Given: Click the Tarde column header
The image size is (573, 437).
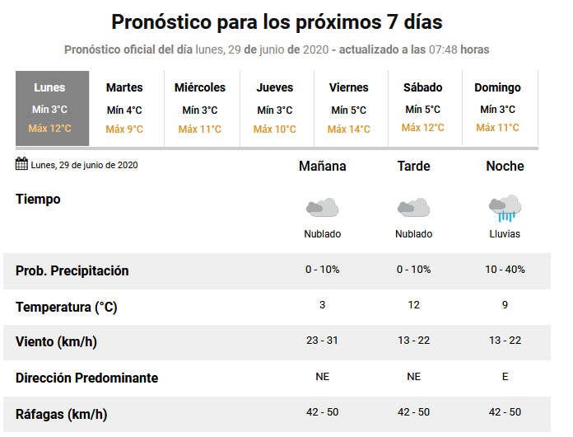Looking at the screenshot, I should pos(413,166).
